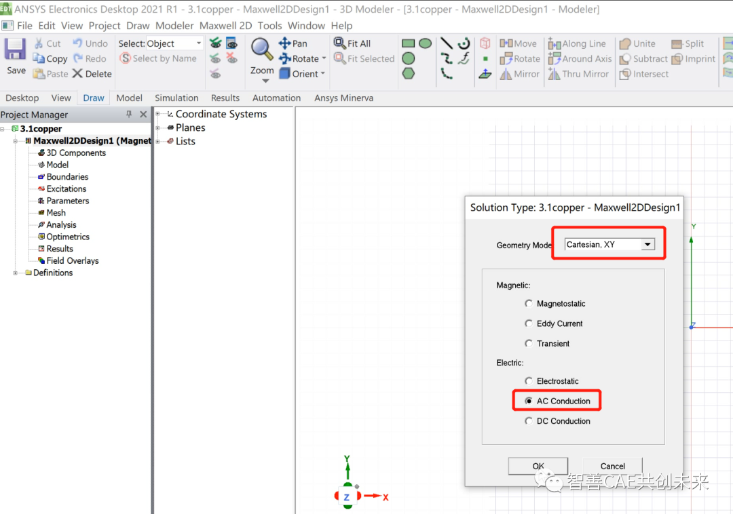Click the Mirror tool

[519, 74]
